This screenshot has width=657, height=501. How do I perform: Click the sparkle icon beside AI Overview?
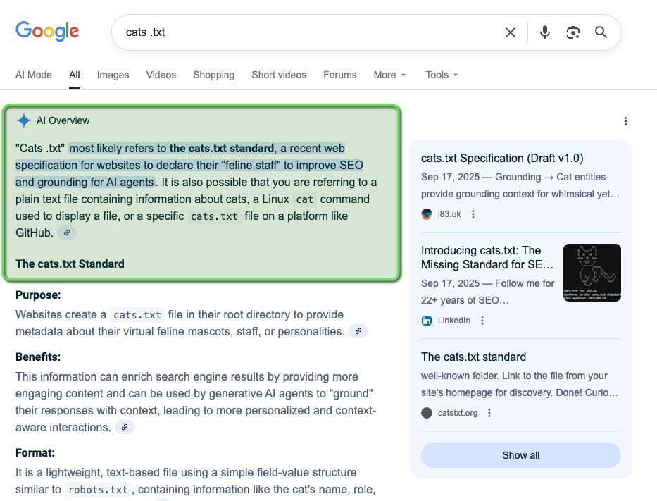[x=23, y=120]
